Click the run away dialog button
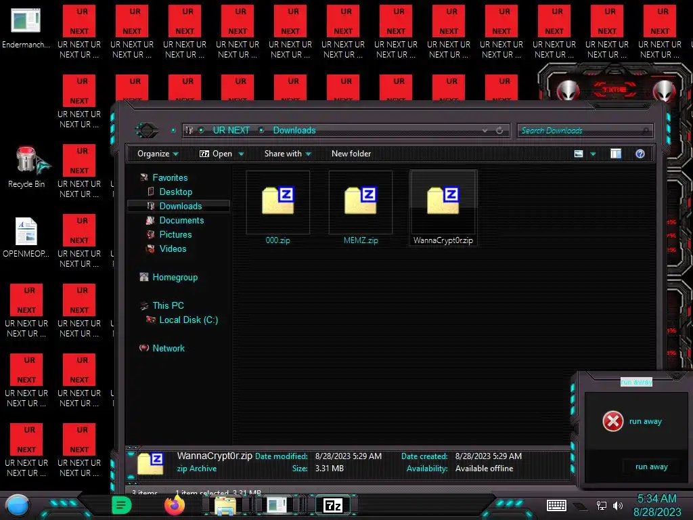This screenshot has width=693, height=520. [x=652, y=467]
